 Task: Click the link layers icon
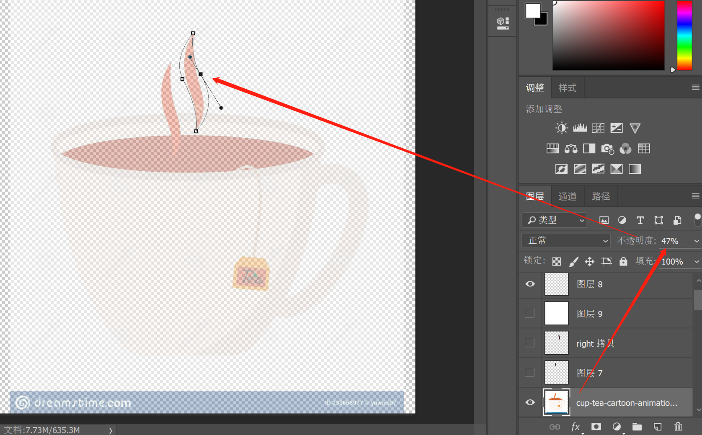click(x=555, y=427)
